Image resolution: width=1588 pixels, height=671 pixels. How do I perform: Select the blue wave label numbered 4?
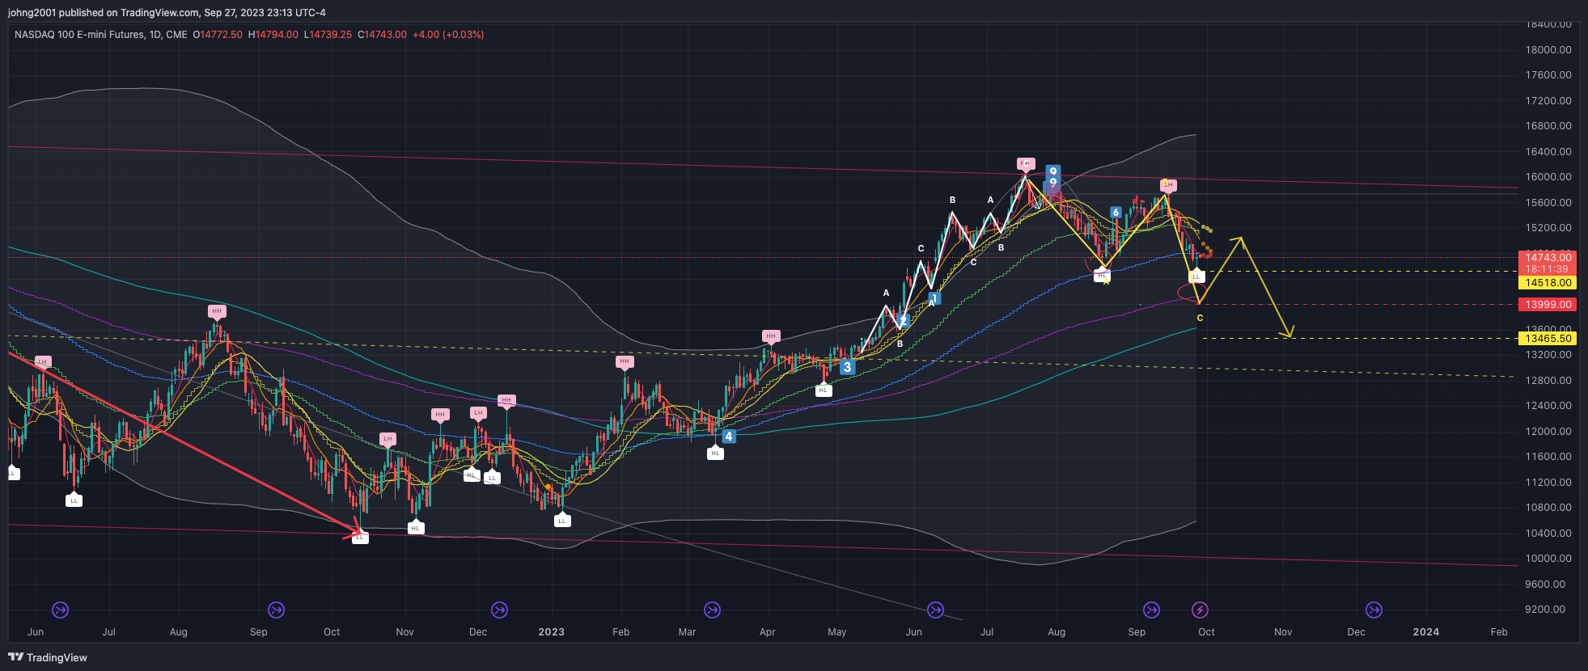(x=728, y=437)
